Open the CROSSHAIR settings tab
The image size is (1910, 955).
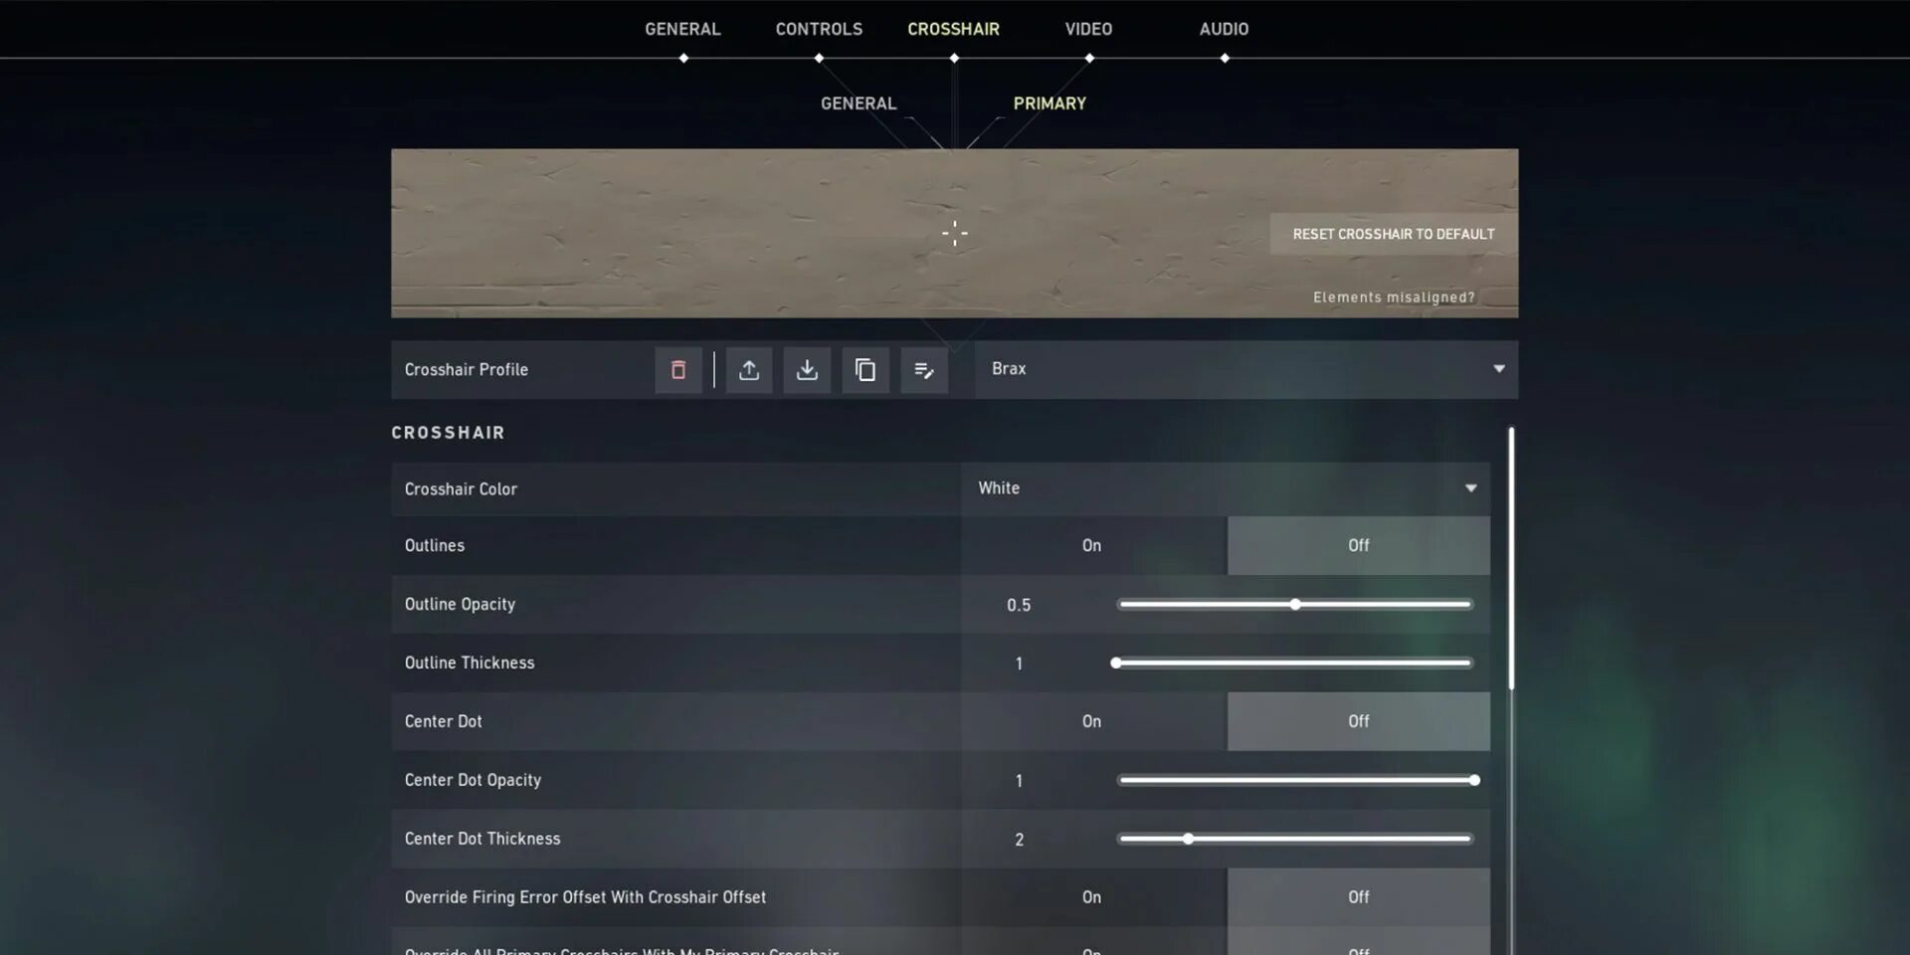[953, 29]
